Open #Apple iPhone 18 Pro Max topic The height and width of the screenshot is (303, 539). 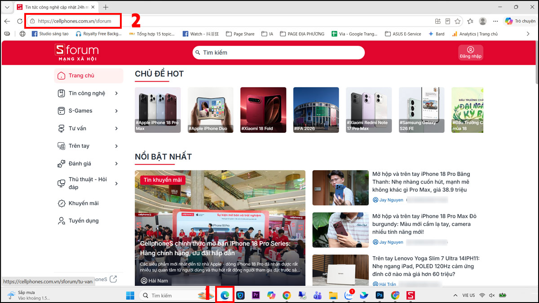[158, 110]
